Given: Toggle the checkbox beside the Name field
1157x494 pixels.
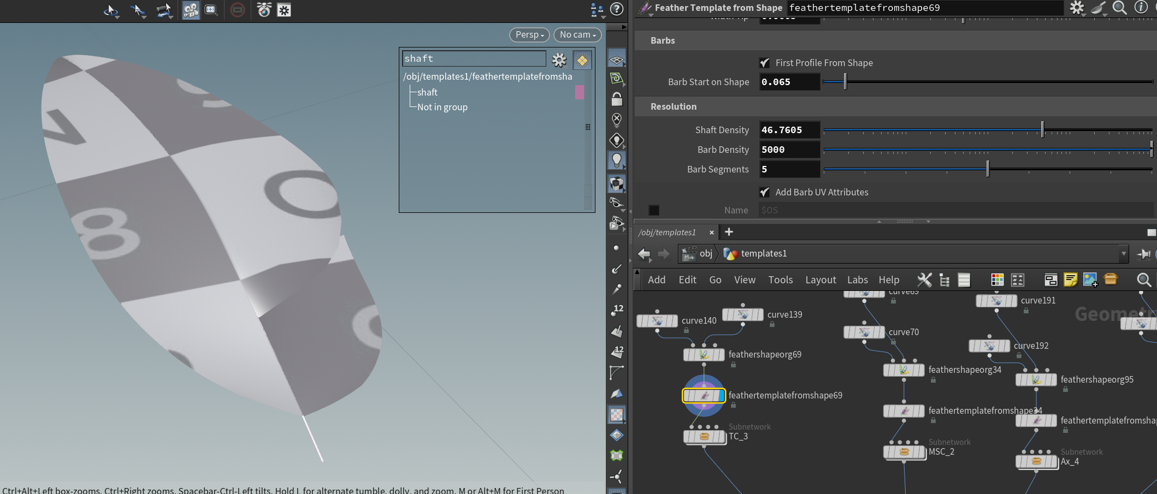Looking at the screenshot, I should 654,210.
